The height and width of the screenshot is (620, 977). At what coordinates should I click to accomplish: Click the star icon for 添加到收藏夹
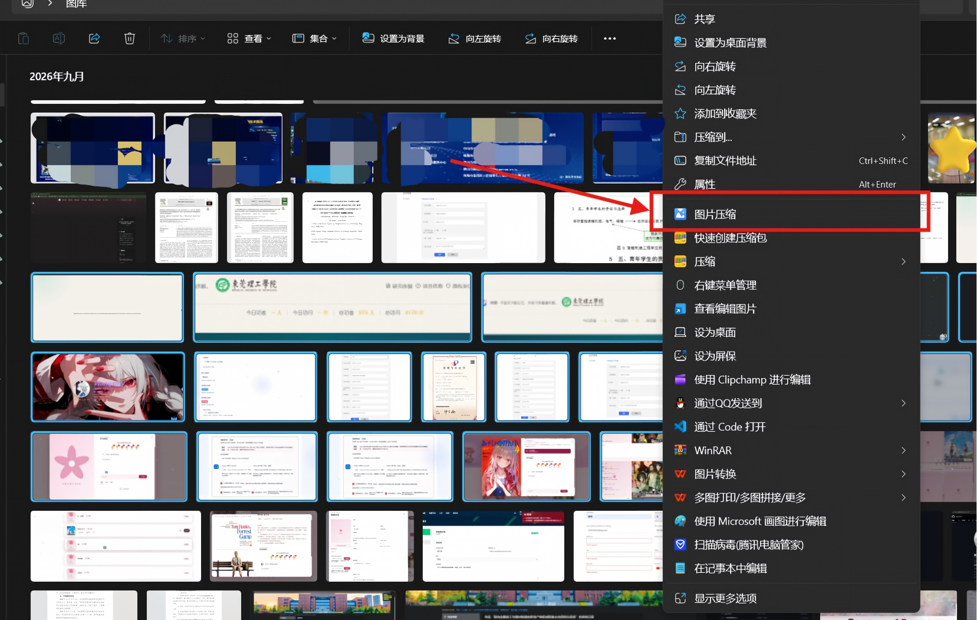(x=680, y=113)
